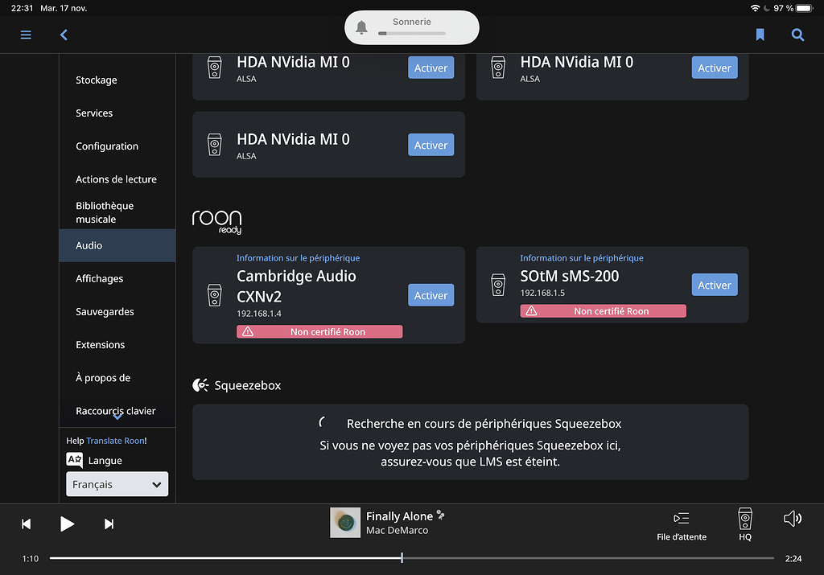Open the Français language dropdown
Viewport: 824px width, 575px height.
[x=117, y=484]
